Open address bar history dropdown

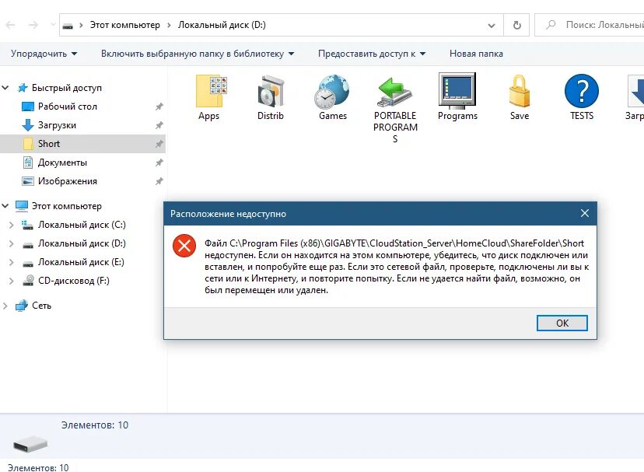[492, 26]
